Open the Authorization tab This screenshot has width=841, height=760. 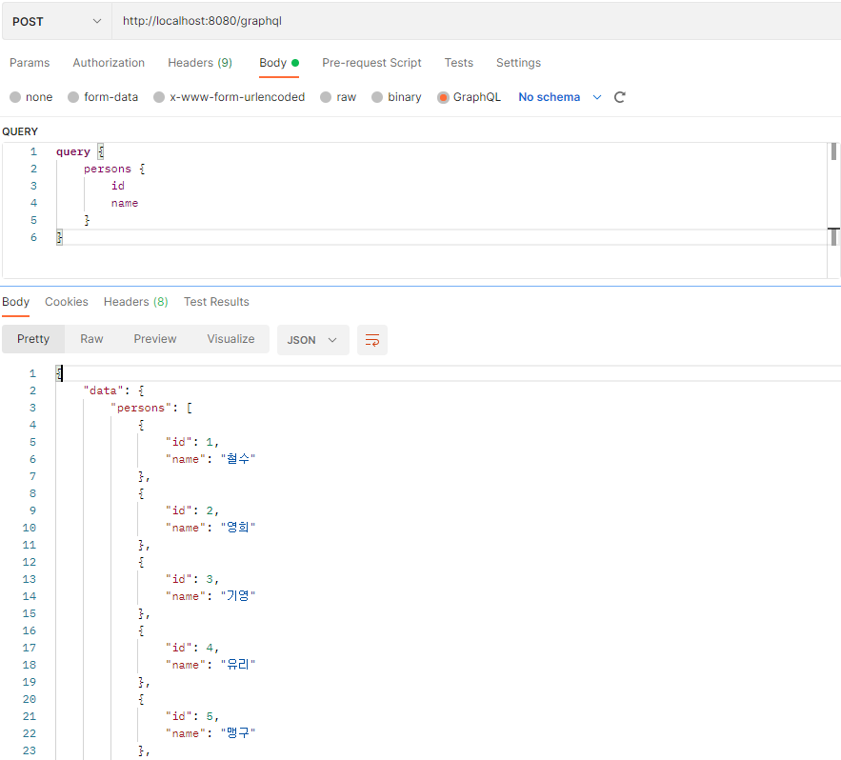point(109,63)
